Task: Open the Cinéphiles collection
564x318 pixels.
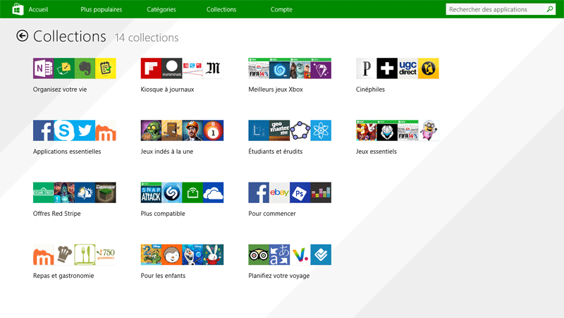Action: click(x=371, y=90)
